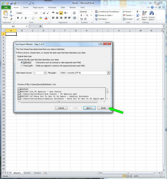Switch to the Data tab
167x179 pixels.
(63, 7)
